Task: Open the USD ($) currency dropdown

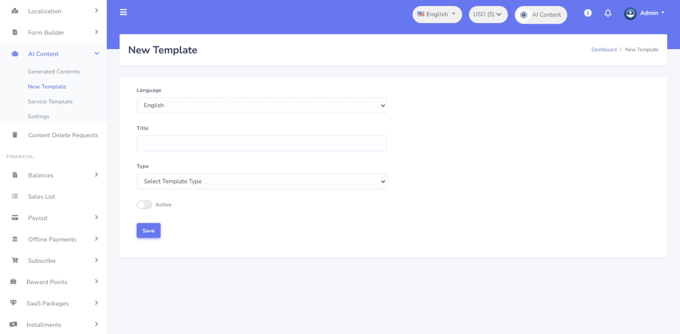Action: click(488, 14)
